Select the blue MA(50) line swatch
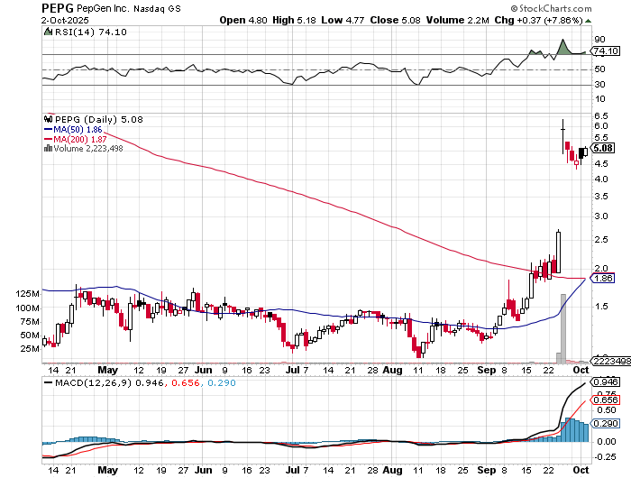 (x=48, y=130)
